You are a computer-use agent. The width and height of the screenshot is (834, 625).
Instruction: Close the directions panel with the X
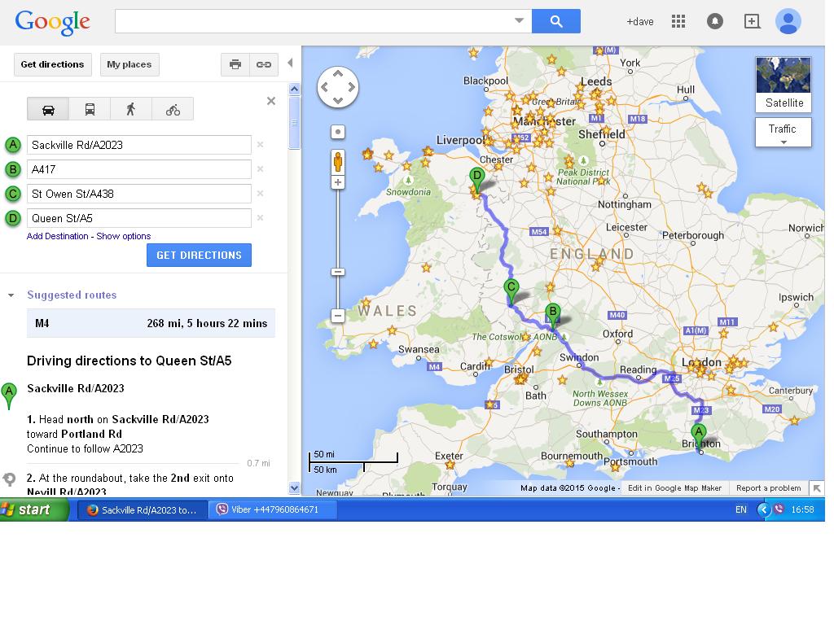coord(271,101)
